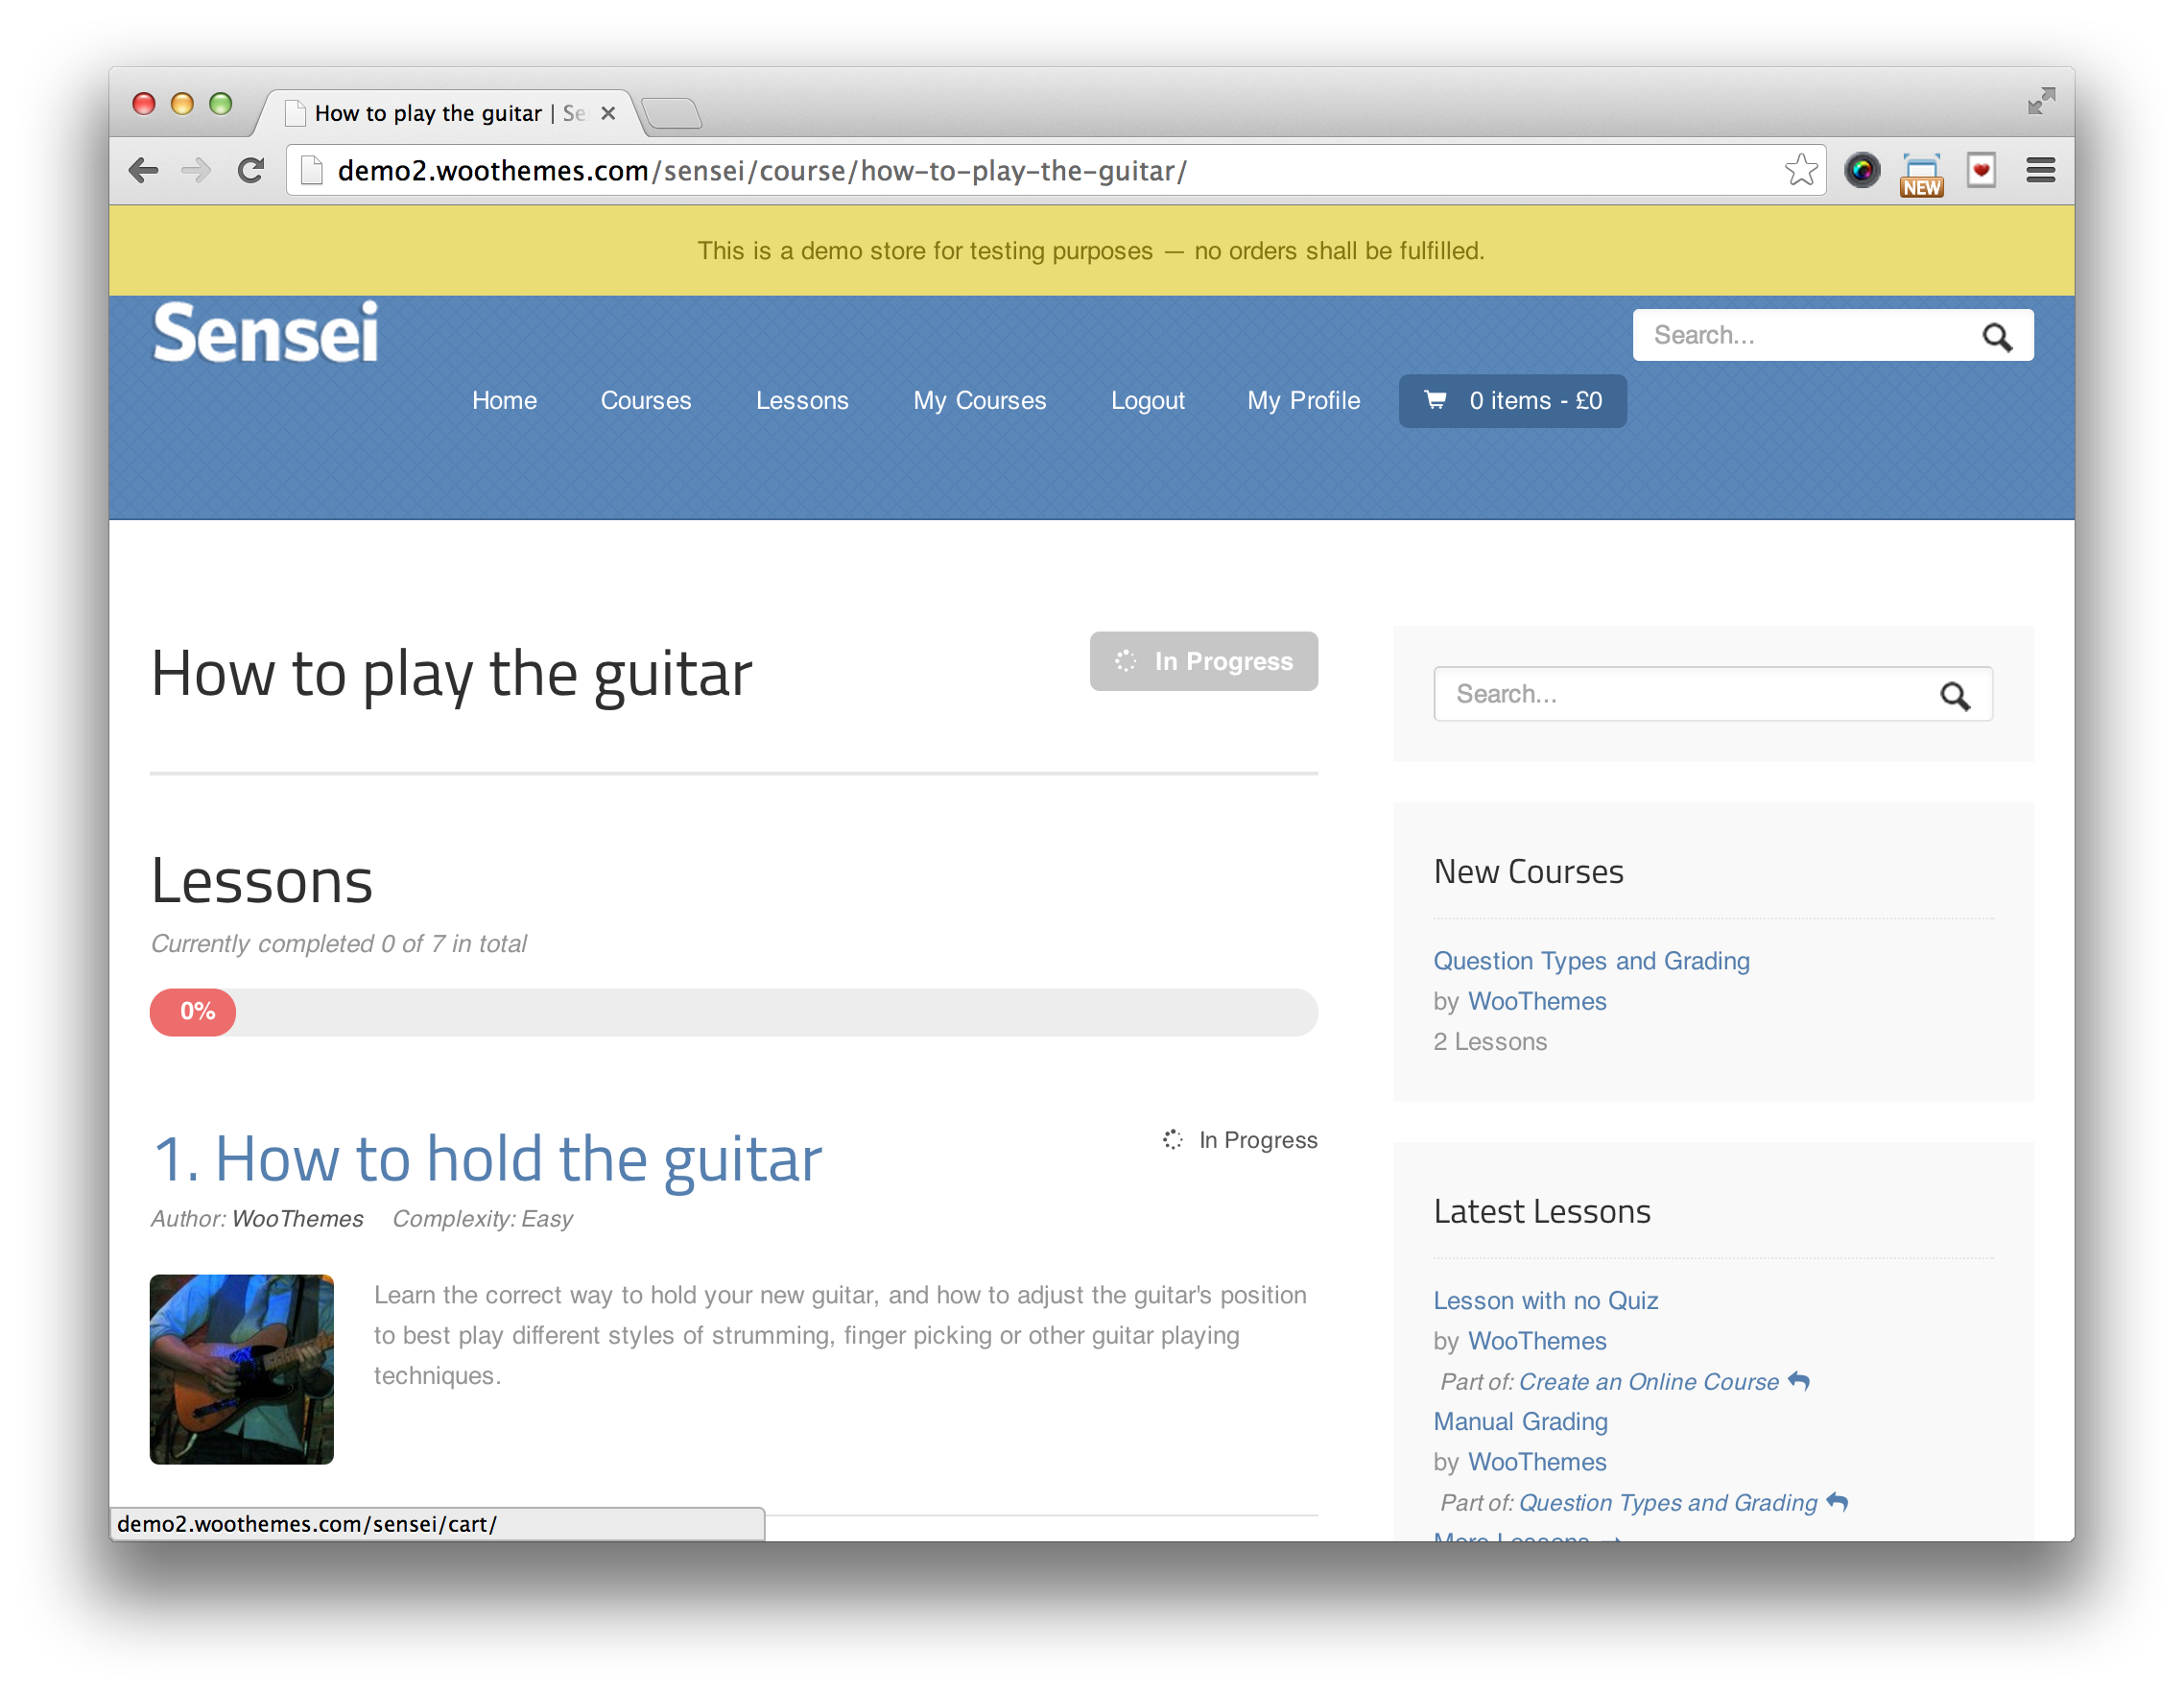Reload the page with the refresh icon
Screen dimensions: 2184x1693
[x=251, y=170]
